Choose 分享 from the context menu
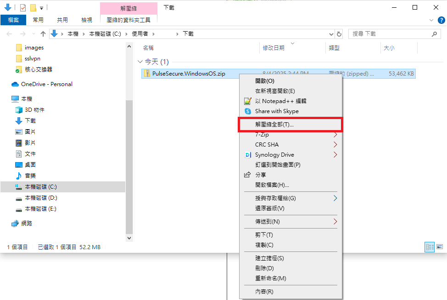Screen dimensions: 447x300 291,175
